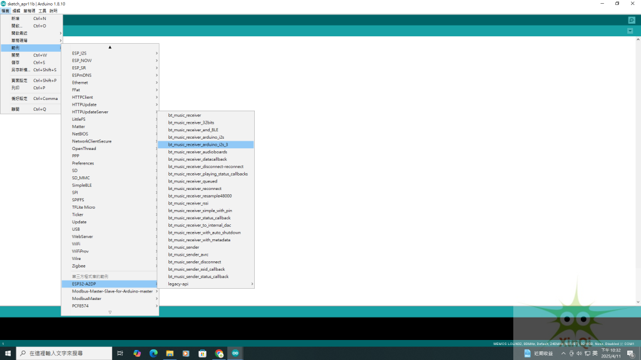Choose 列印 (Ctrl+P) in the file menu
This screenshot has height=360, width=641.
31,87
